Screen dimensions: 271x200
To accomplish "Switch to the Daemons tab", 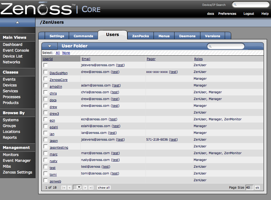I will [187, 36].
